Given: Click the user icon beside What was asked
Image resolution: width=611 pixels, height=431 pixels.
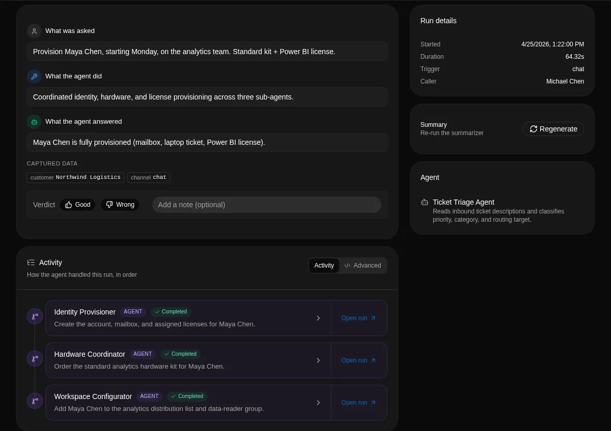Looking at the screenshot, I should tap(34, 31).
